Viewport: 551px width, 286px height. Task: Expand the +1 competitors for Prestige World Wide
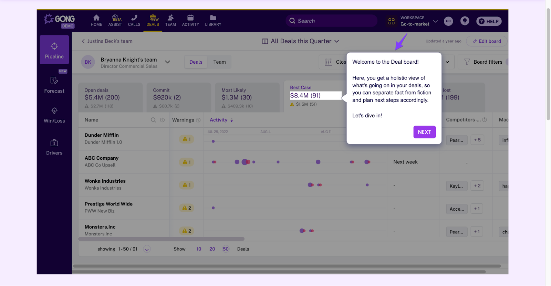click(x=477, y=209)
